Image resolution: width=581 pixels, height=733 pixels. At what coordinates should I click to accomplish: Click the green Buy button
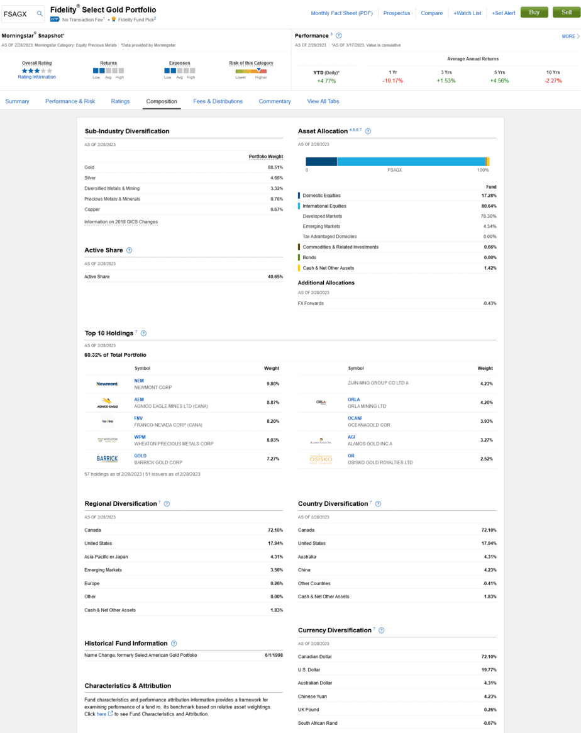534,12
